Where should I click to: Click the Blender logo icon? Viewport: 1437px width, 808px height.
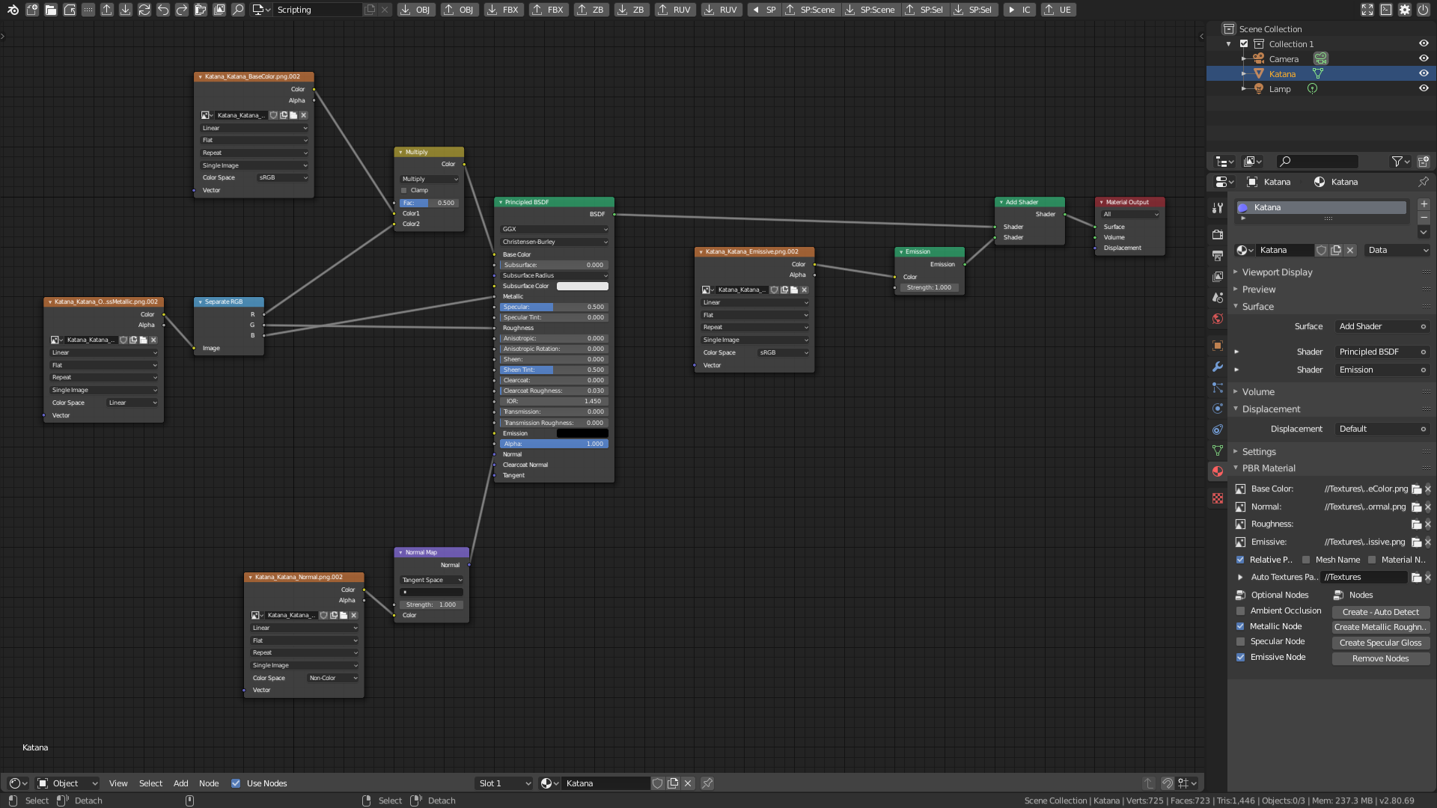(x=13, y=10)
